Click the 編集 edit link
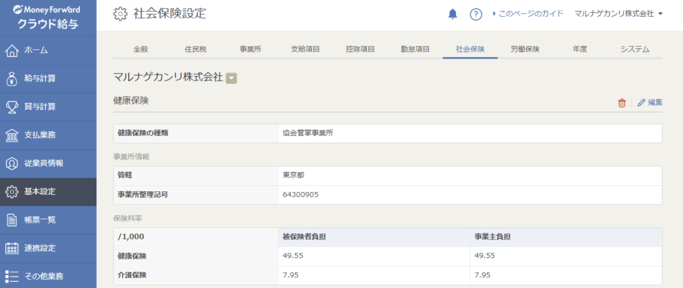Screen dimensions: 683x288 click(650, 103)
